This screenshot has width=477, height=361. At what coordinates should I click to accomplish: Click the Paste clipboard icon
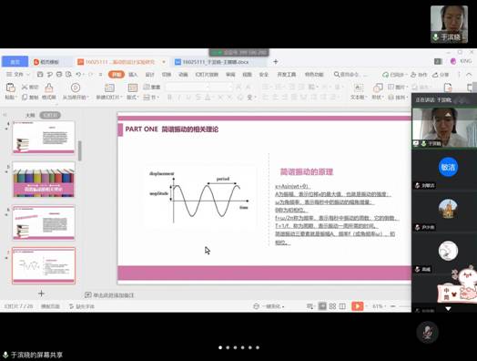click(10, 88)
